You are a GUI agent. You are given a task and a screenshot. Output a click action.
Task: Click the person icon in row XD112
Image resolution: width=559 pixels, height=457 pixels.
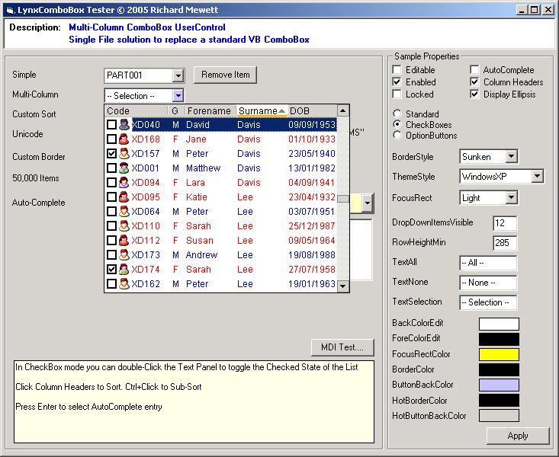[124, 241]
